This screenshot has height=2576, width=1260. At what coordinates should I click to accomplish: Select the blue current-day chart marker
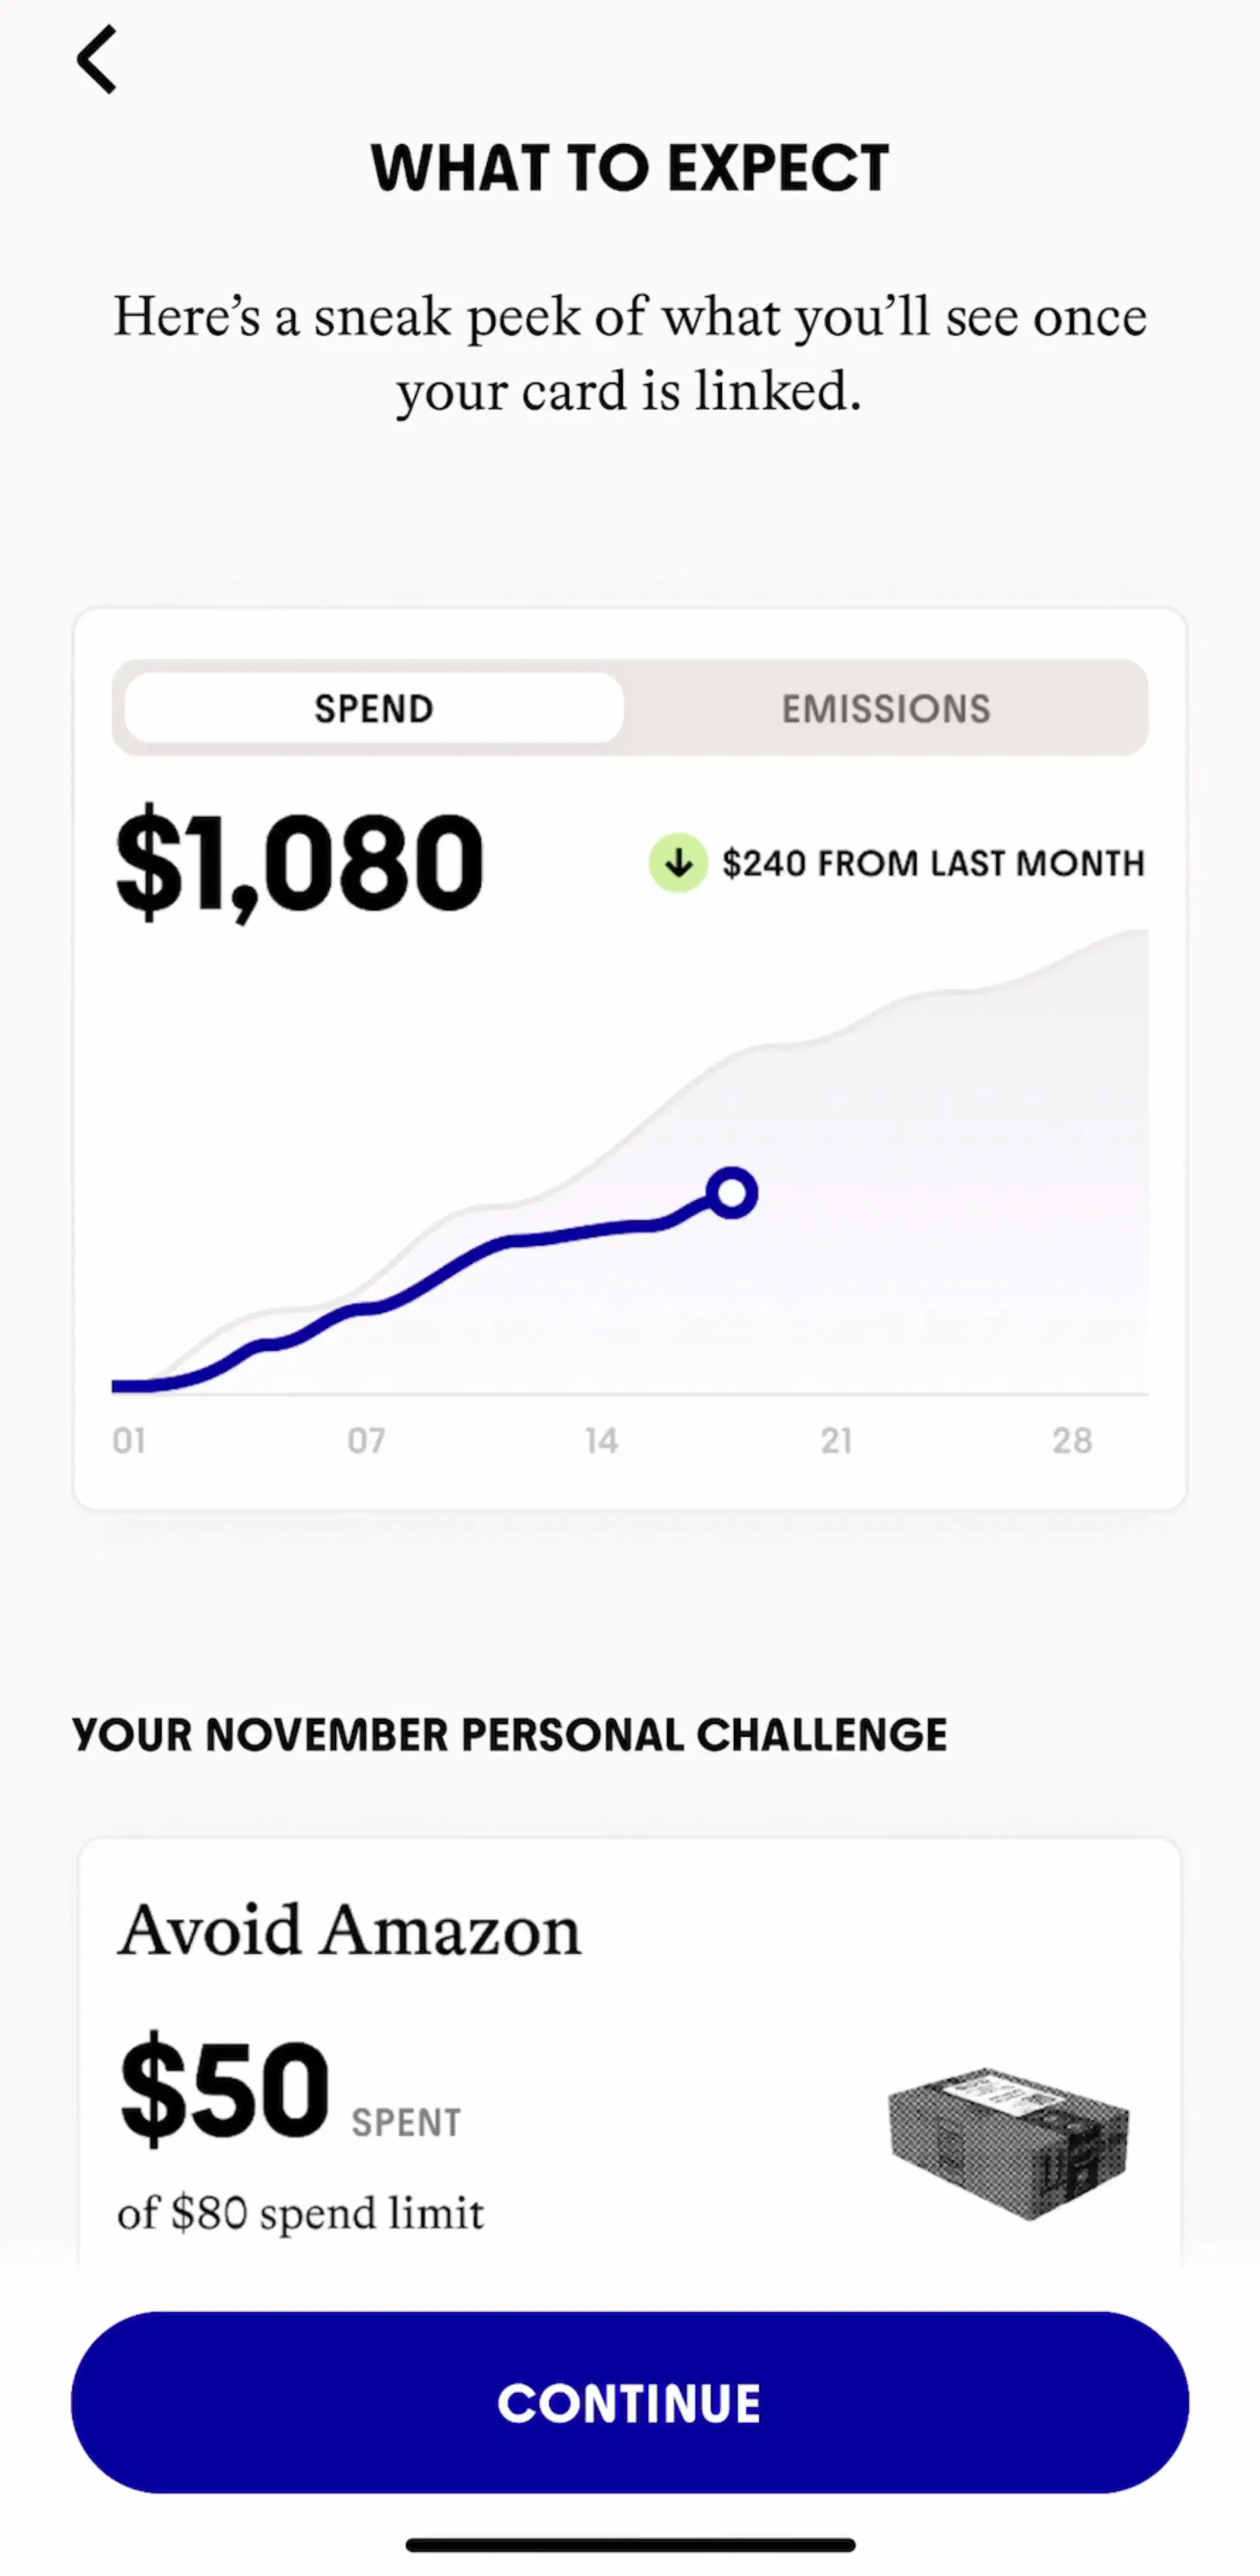(731, 1193)
